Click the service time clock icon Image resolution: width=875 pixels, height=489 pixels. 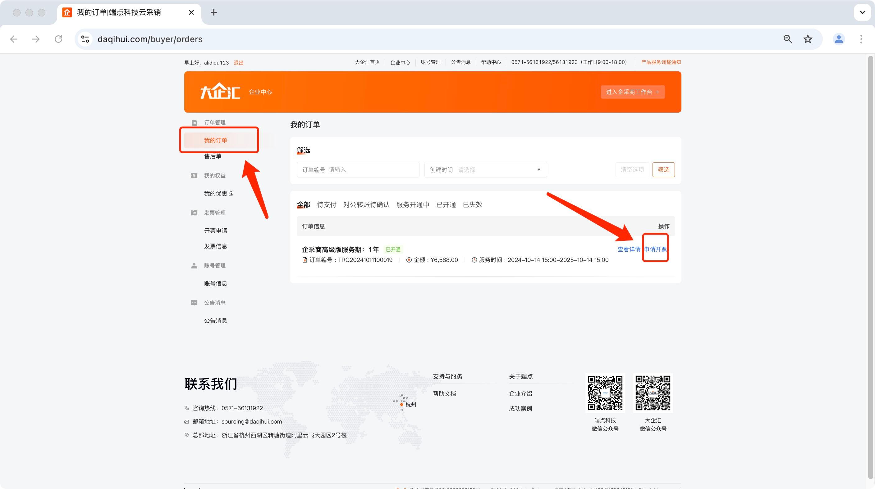(x=474, y=260)
